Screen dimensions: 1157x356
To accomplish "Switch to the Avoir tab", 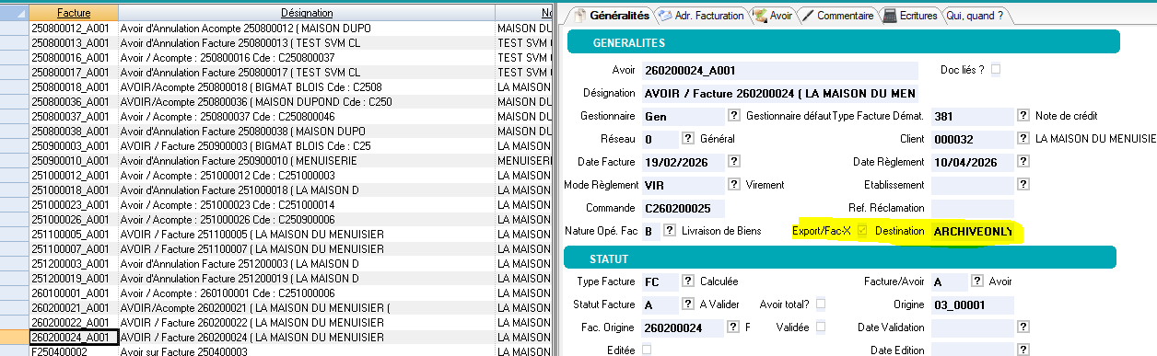I will point(774,16).
